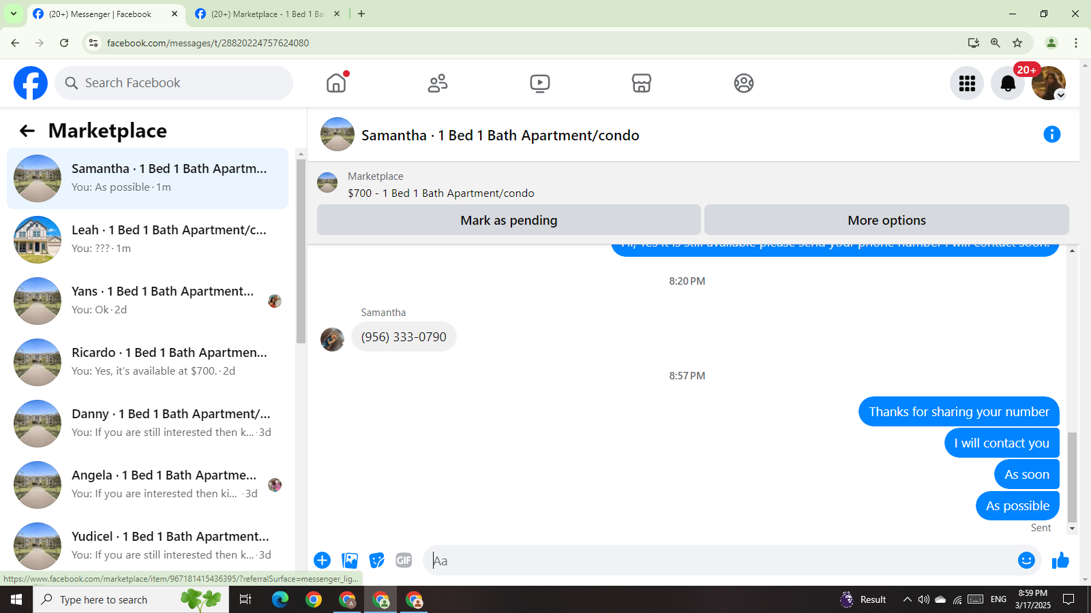Image resolution: width=1091 pixels, height=613 pixels.
Task: Click the taskbar search box
Action: click(131, 599)
